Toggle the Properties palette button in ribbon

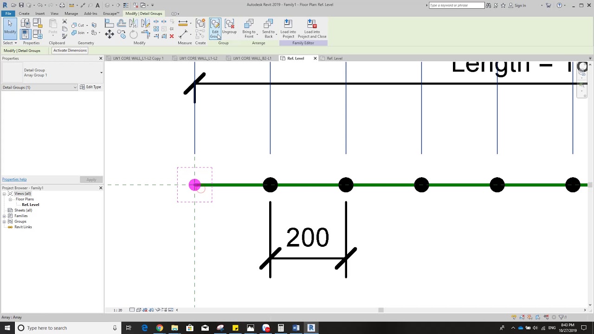(x=25, y=34)
